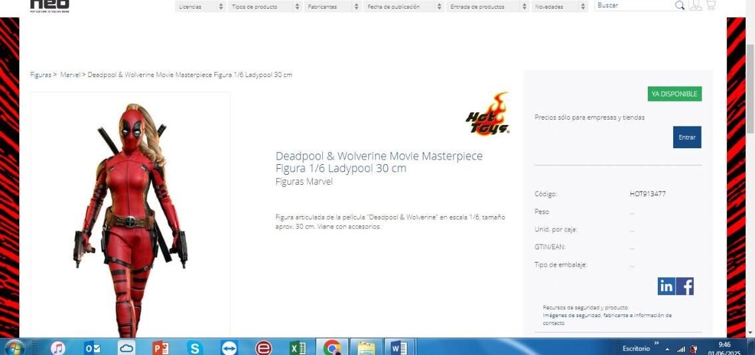The height and width of the screenshot is (355, 755).
Task: Open the Fecha de publicación dropdown
Action: pos(404,7)
